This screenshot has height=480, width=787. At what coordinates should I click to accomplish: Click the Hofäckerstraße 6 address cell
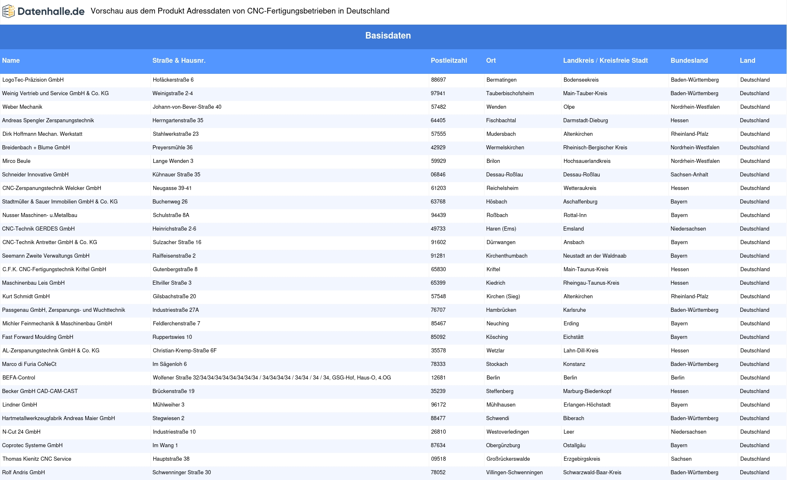173,80
